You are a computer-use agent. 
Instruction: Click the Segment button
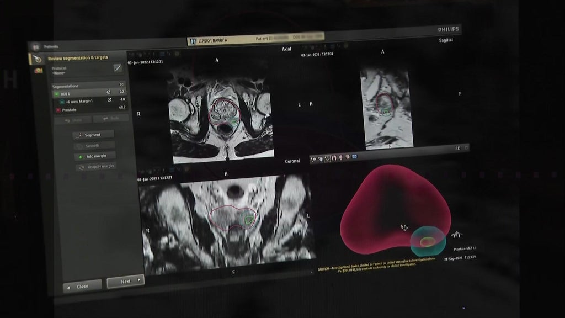coord(93,135)
